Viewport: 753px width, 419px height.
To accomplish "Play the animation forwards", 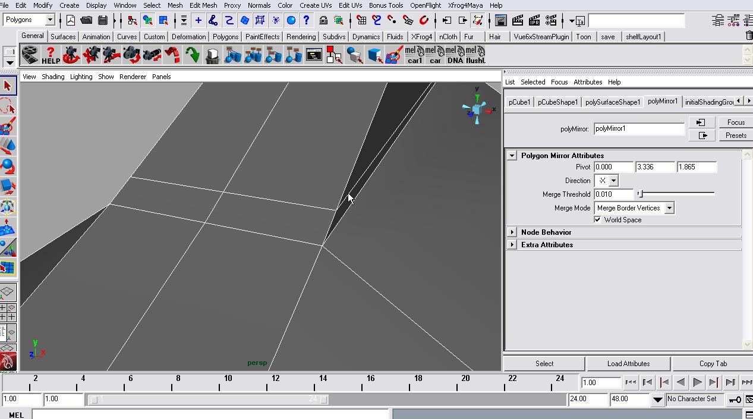I will coord(697,383).
